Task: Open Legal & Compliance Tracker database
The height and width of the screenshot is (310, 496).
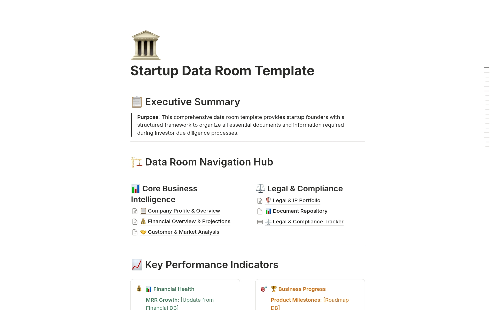Action: click(308, 222)
